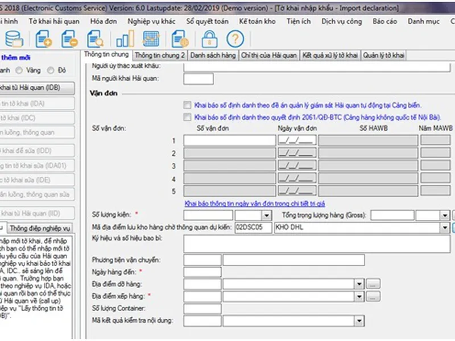Switch to the Danh sách hàng tab
The height and width of the screenshot is (341, 455).
point(213,55)
